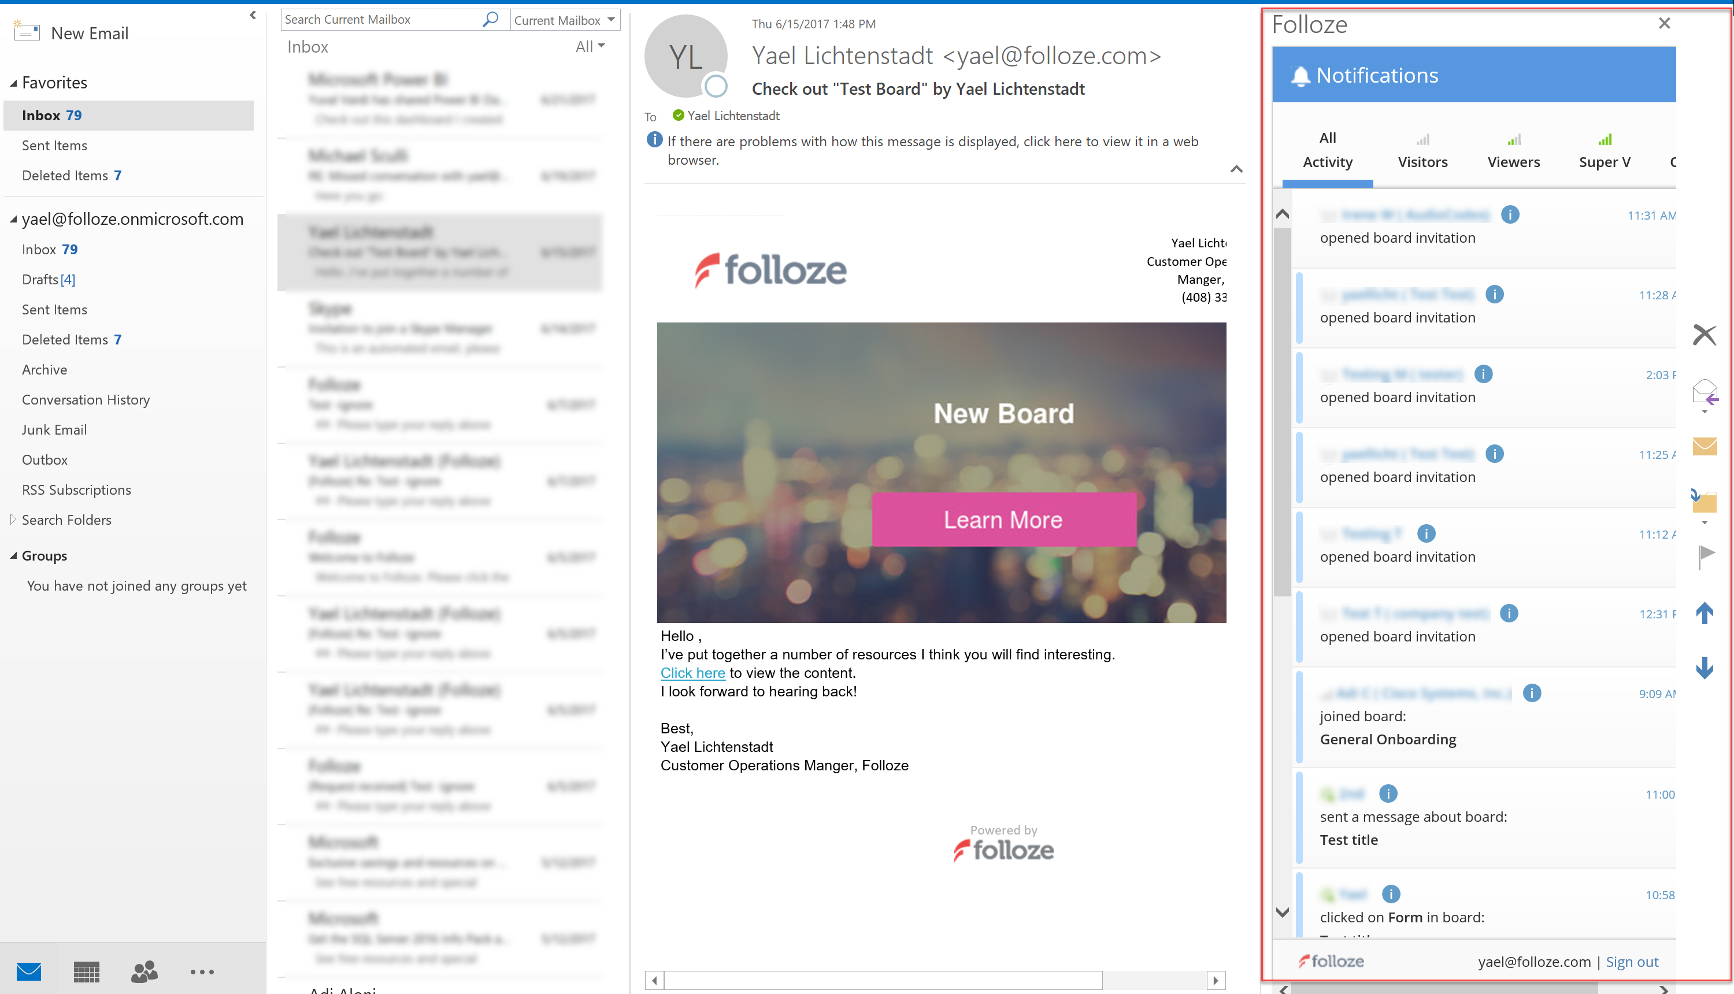
Task: Open the All filter dropdown above the inbox list
Action: 588,46
